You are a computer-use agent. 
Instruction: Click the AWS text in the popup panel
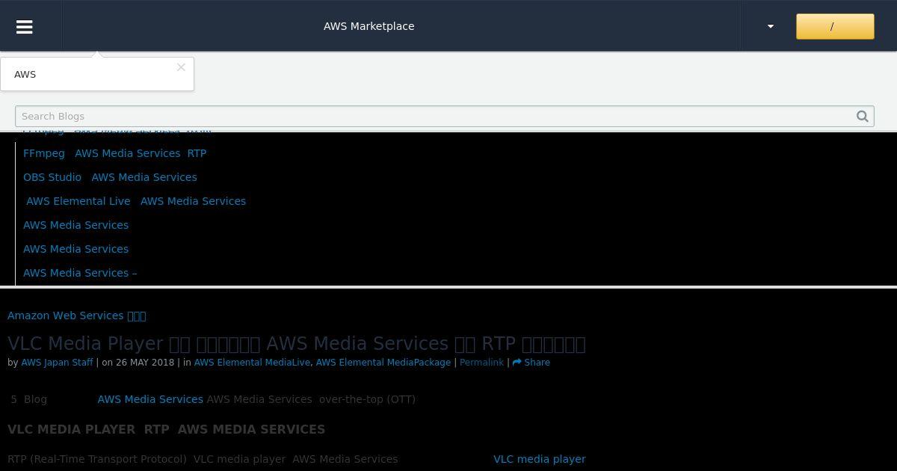coord(25,74)
